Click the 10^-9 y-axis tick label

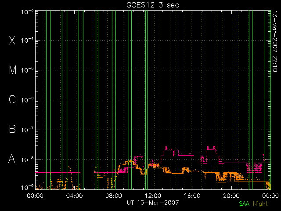click(27, 187)
